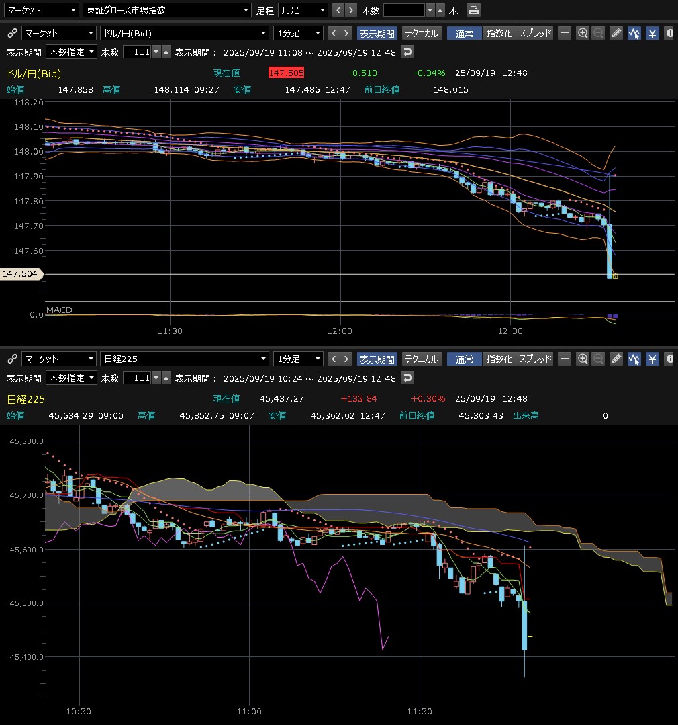Image resolution: width=678 pixels, height=725 pixels.
Task: Select the drawing pencil tool in USD/JPY panel
Action: coord(616,33)
